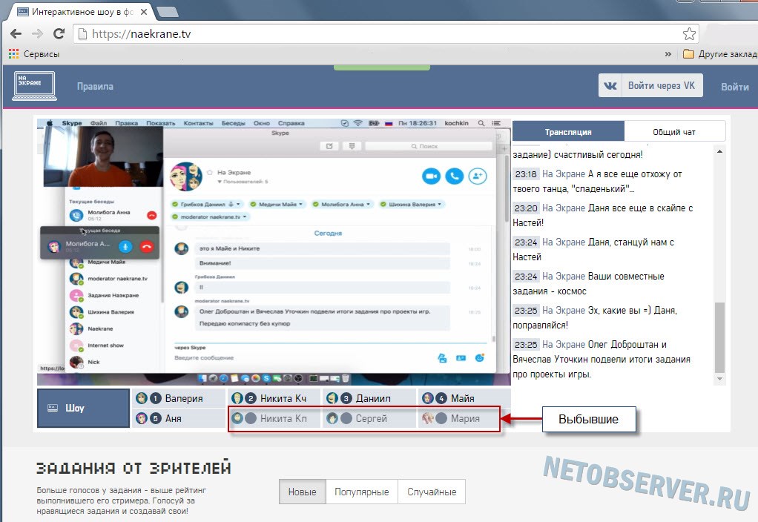This screenshot has width=758, height=522.
Task: Click the Skype search field Поиск
Action: (x=428, y=146)
